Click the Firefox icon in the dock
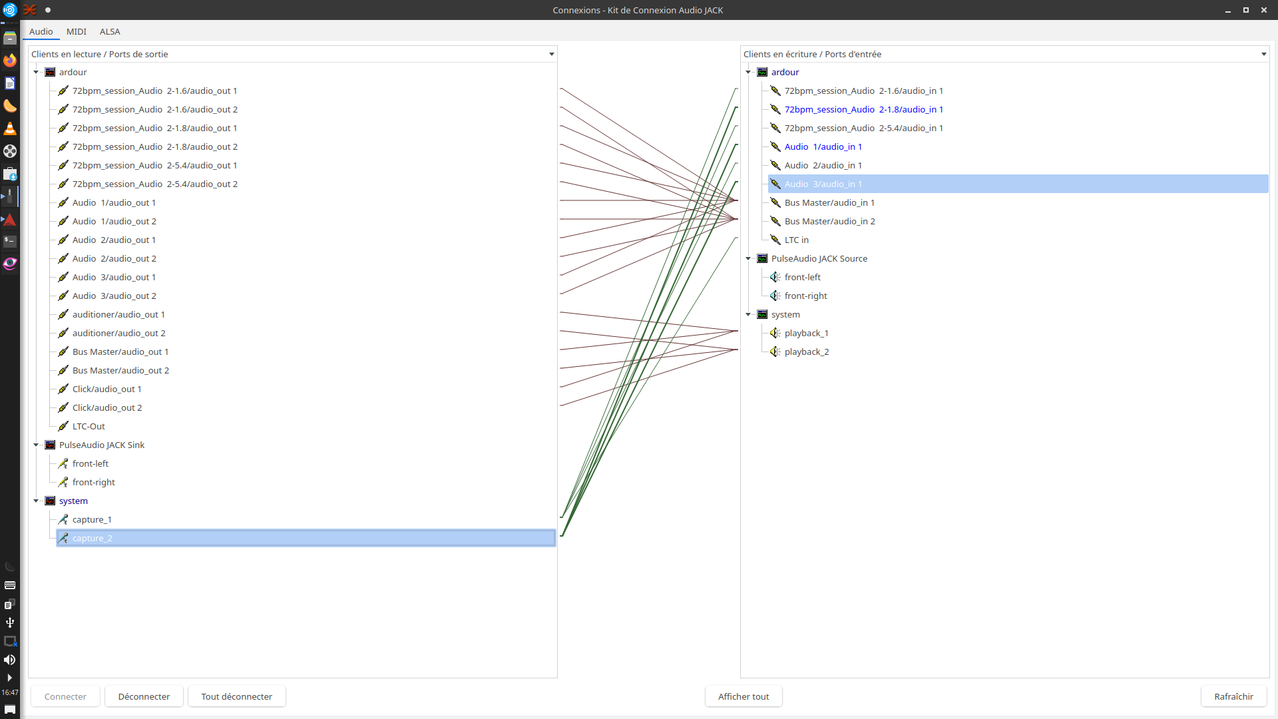The height and width of the screenshot is (719, 1278). click(10, 61)
